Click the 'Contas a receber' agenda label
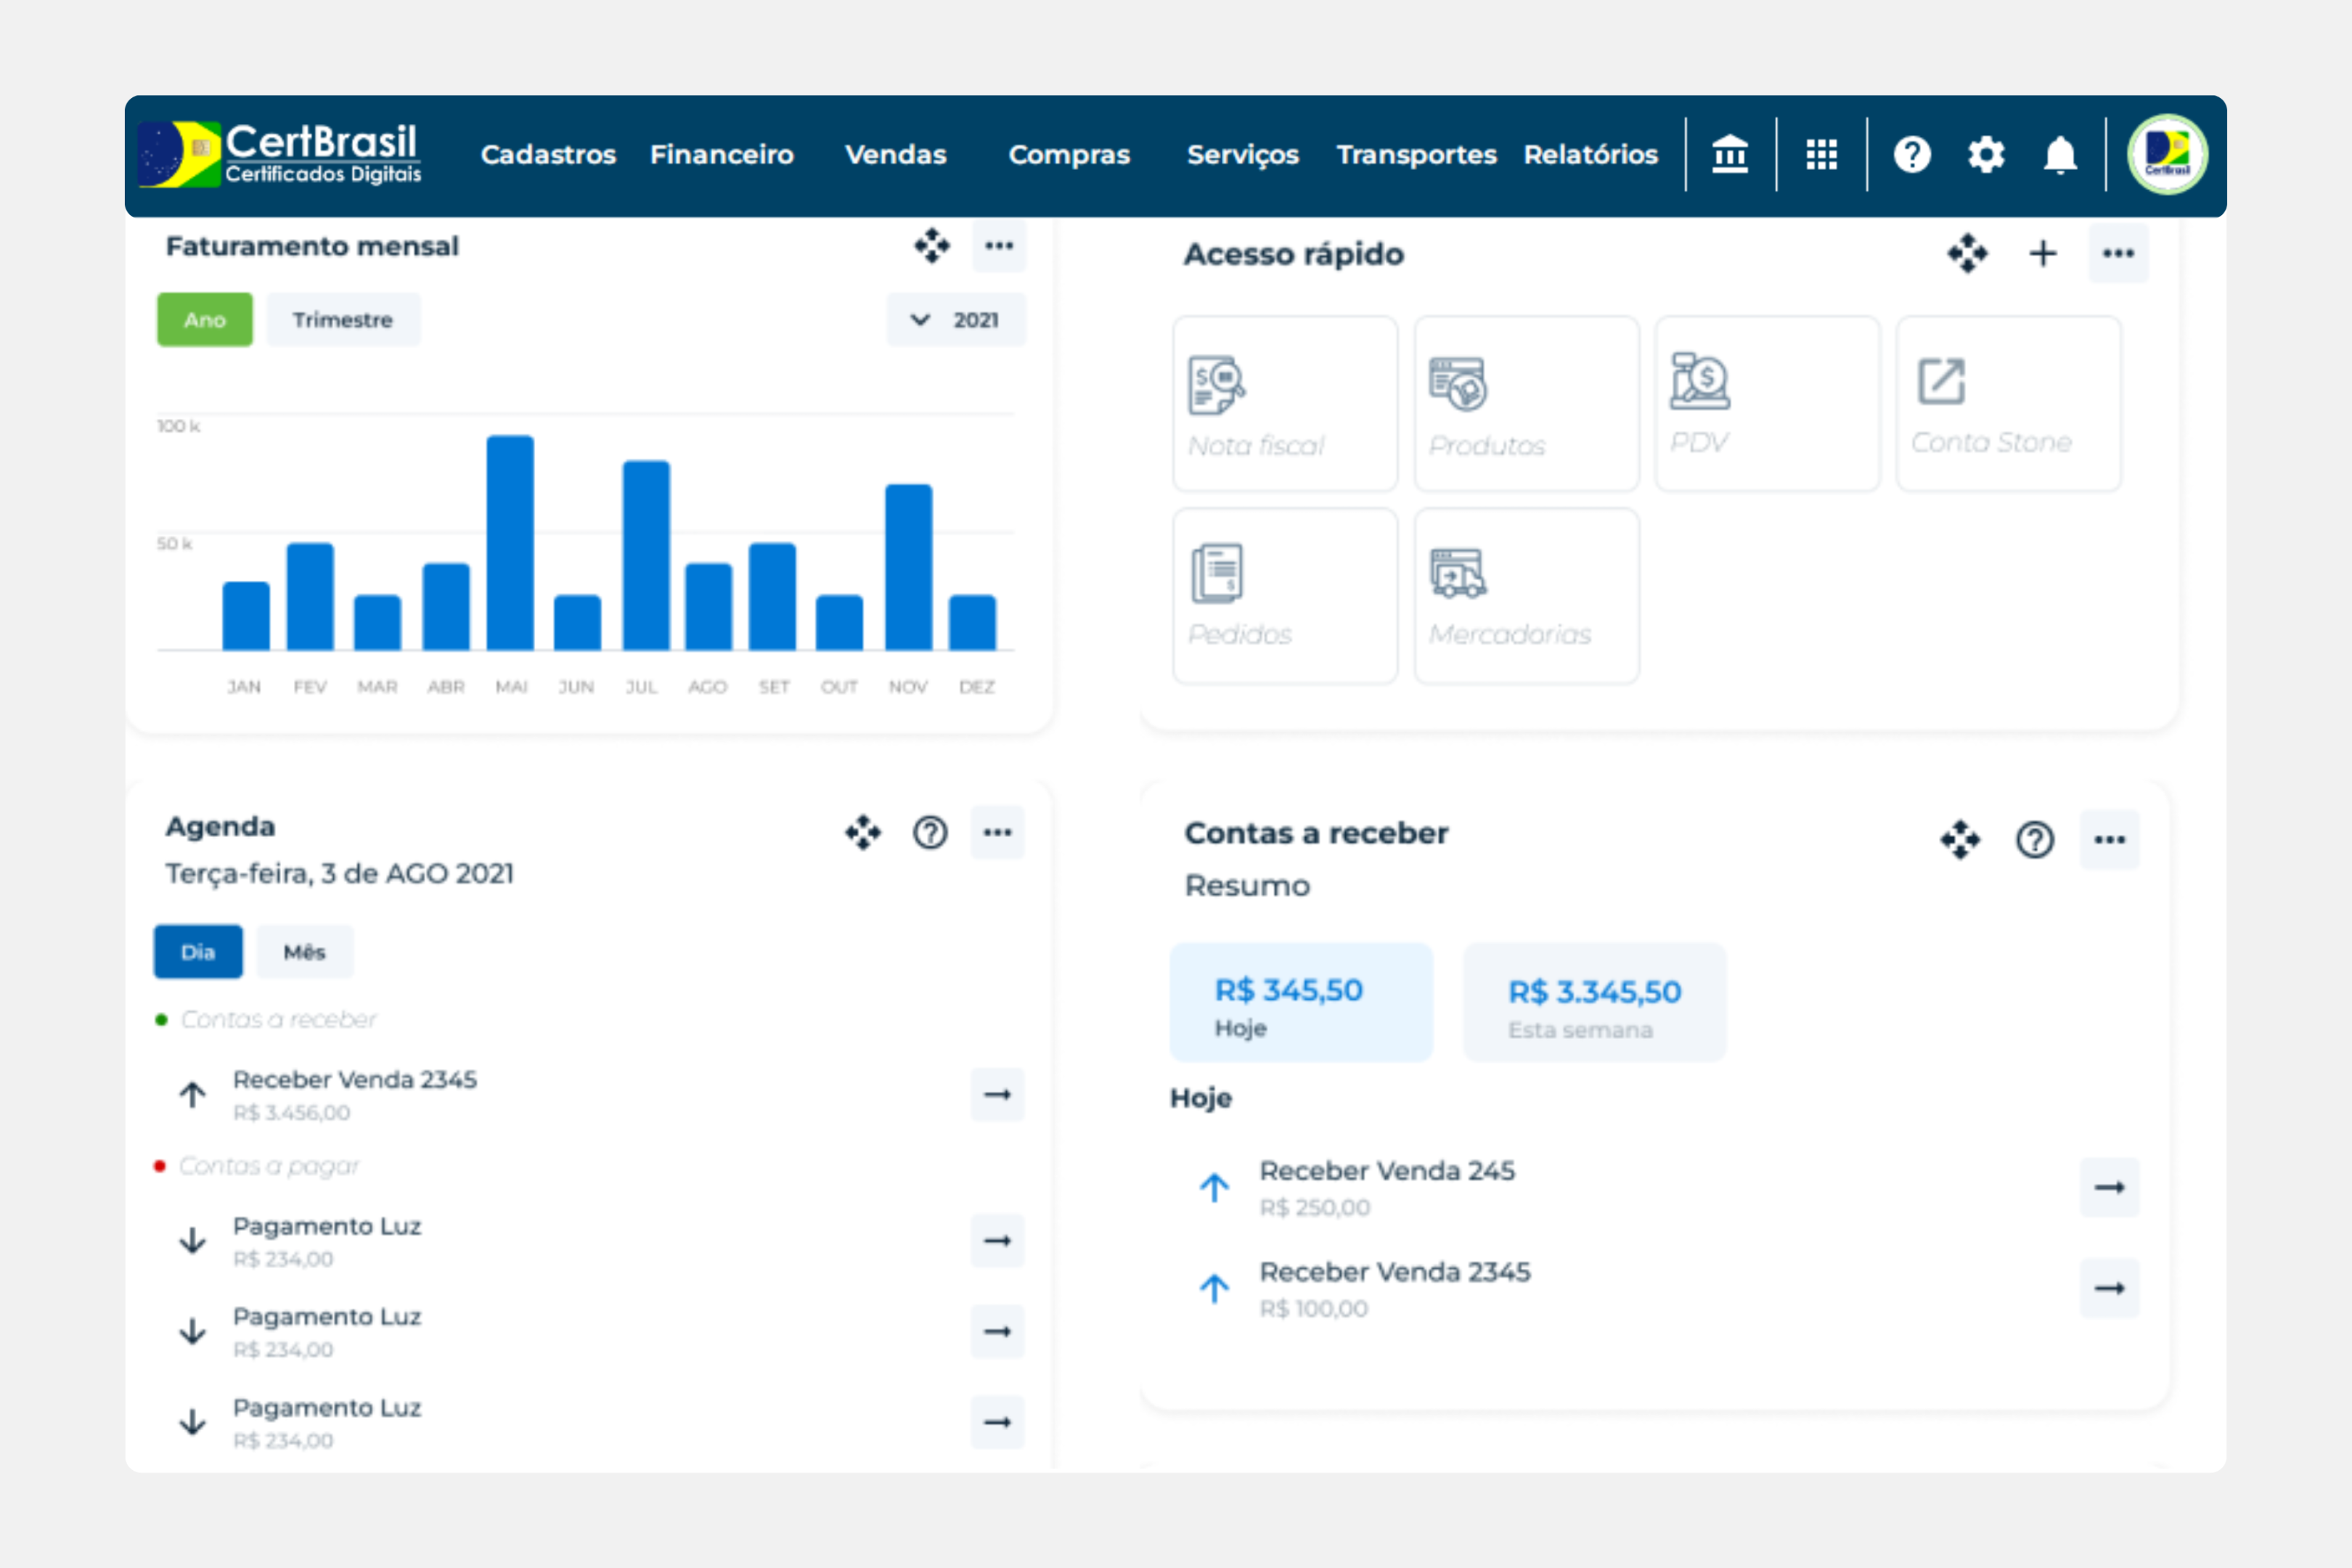 tap(279, 1019)
